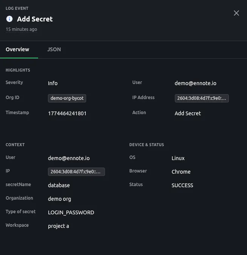Click the IP Address chip in Highlights
The image size is (247, 255).
point(202,98)
